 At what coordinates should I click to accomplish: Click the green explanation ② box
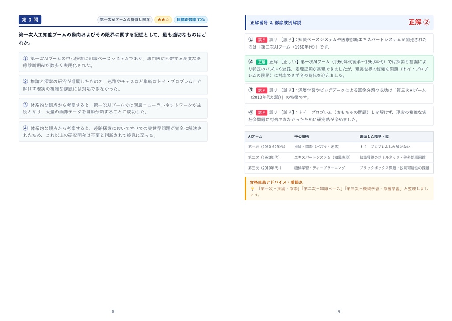[339, 68]
